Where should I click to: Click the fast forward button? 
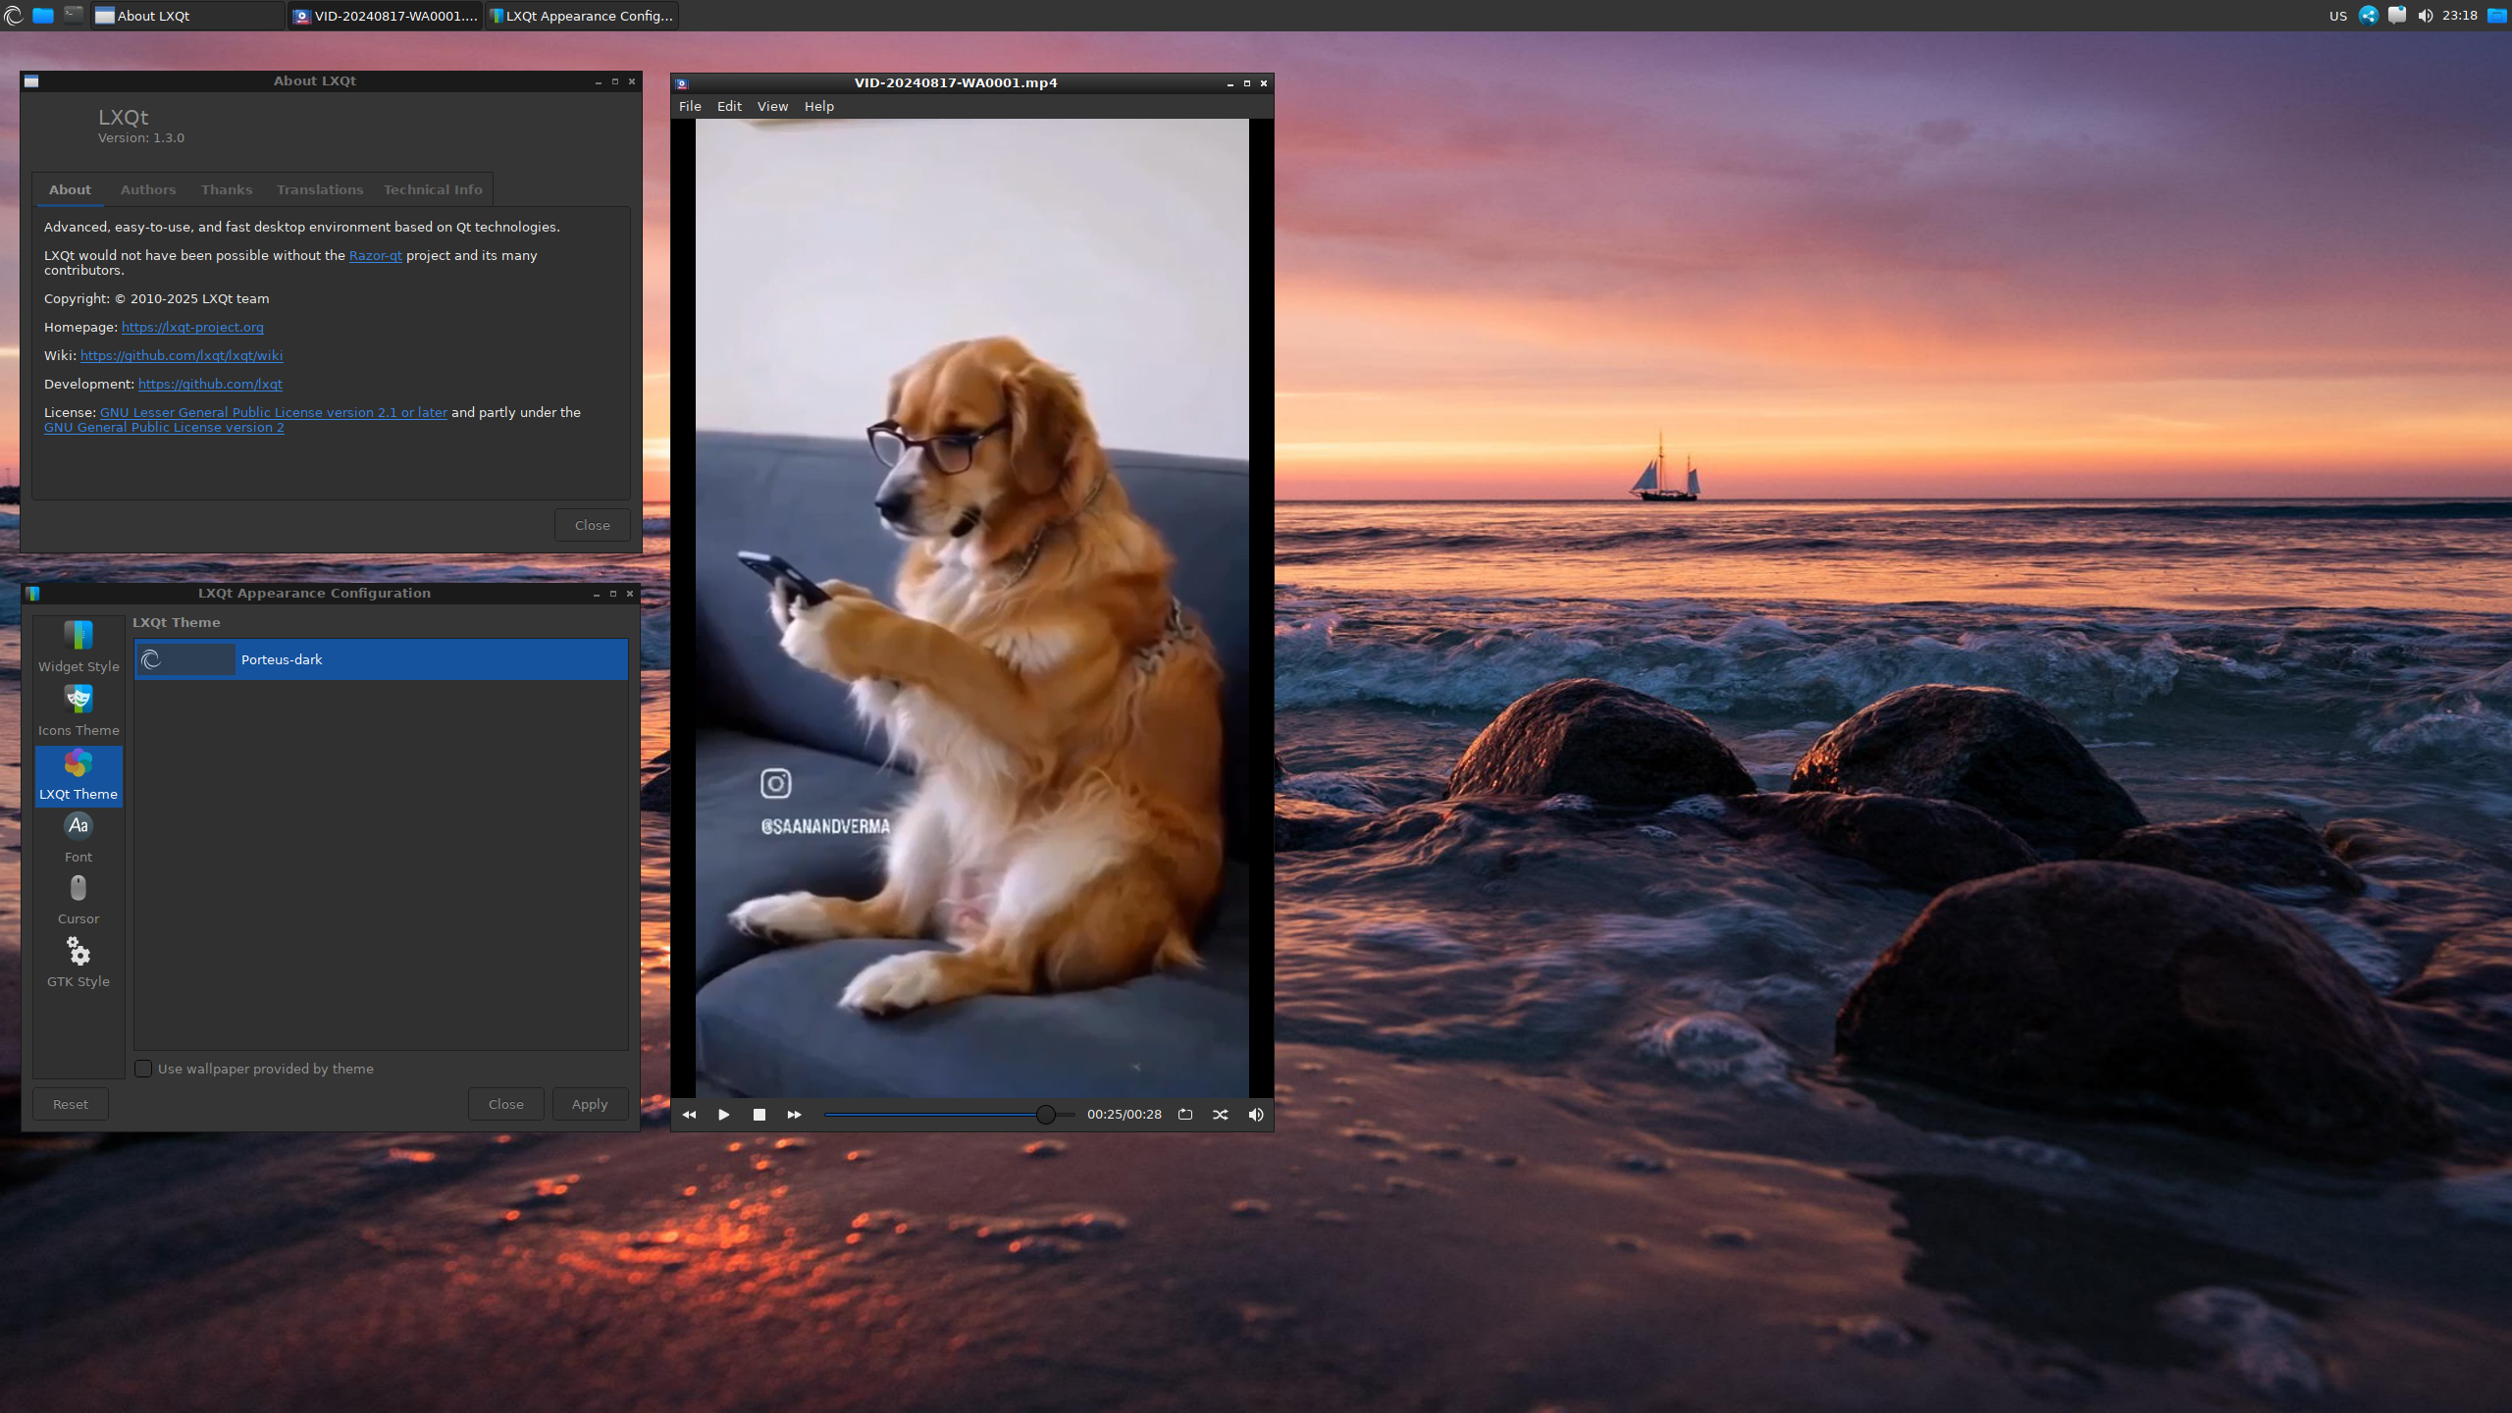click(794, 1115)
